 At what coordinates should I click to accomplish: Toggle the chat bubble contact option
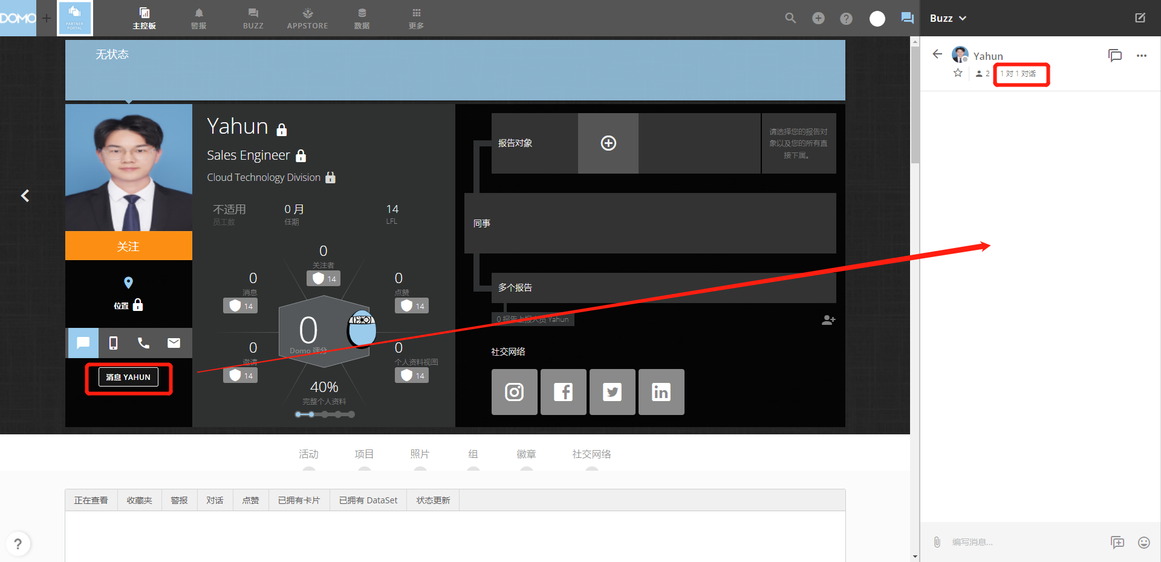[83, 343]
